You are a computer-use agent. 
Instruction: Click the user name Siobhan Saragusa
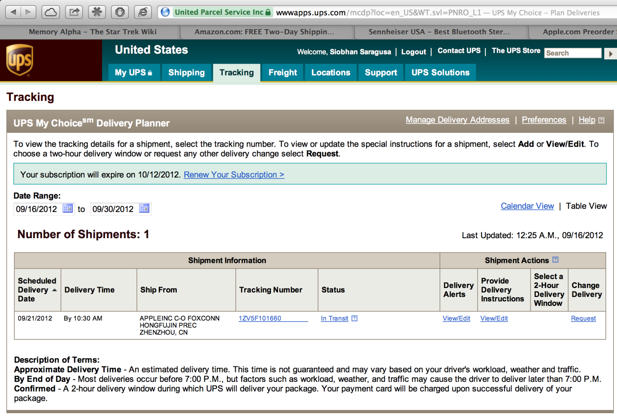point(360,52)
